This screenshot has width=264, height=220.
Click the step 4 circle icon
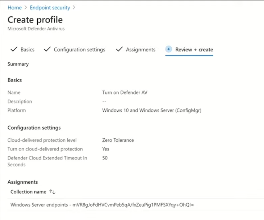168,49
